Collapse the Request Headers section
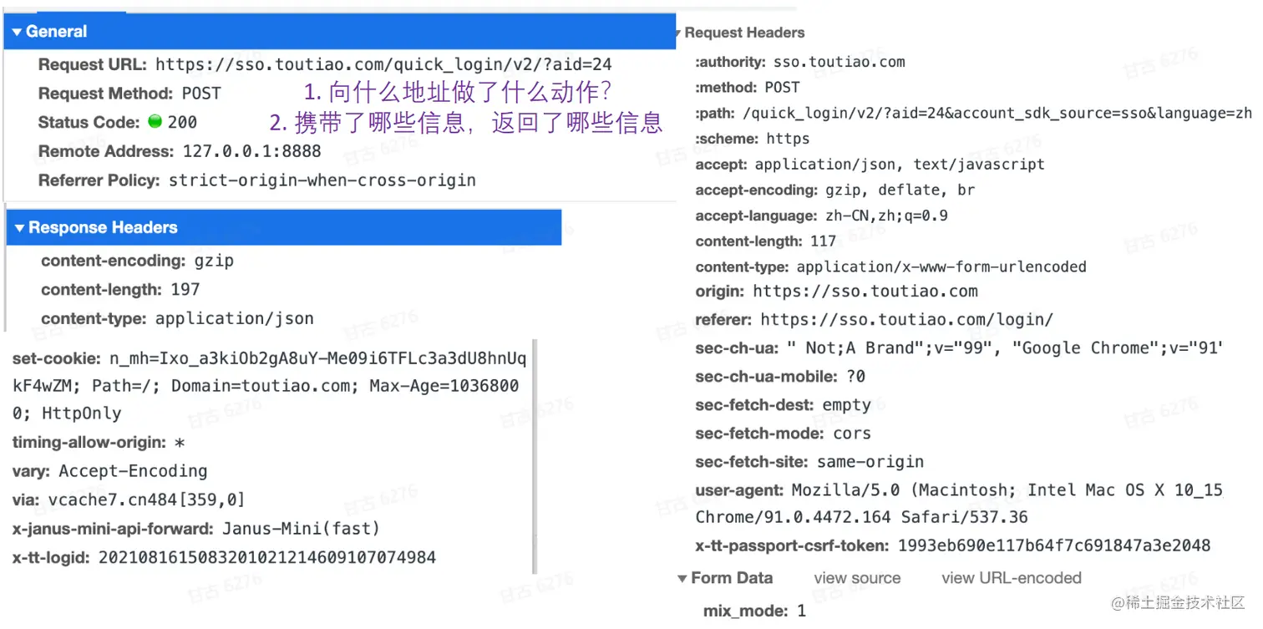The height and width of the screenshot is (629, 1263). tap(677, 33)
